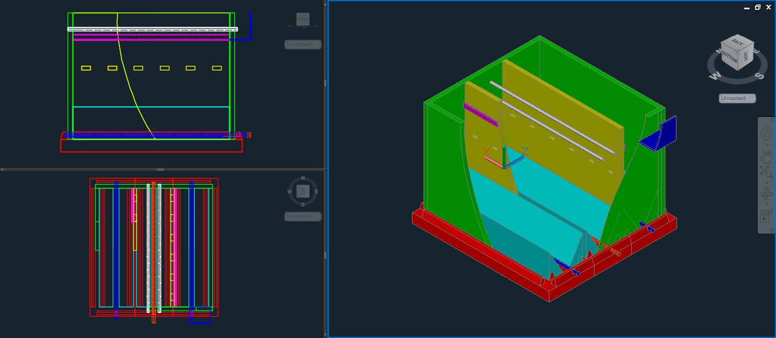This screenshot has height=338, width=776.
Task: Open the Unnamed UCS dropdown in 3D viewport
Action: tap(738, 98)
